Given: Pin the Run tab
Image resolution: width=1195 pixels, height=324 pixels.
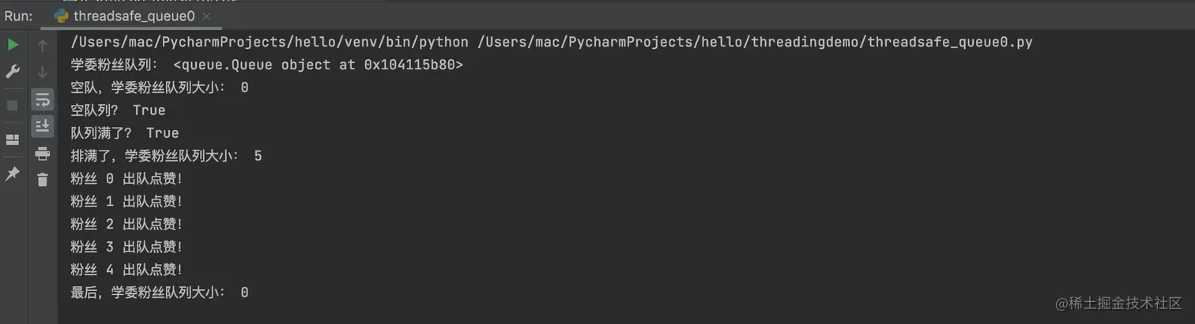Looking at the screenshot, I should click(x=13, y=173).
